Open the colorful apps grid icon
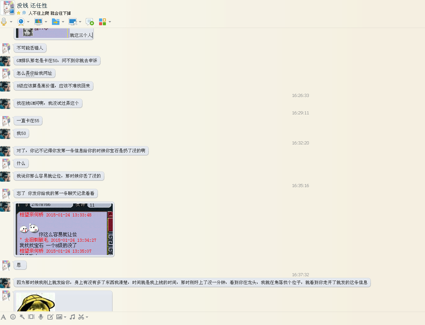This screenshot has width=425, height=325. coord(102,22)
